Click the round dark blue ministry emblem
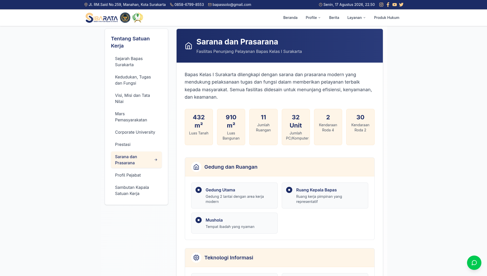The height and width of the screenshot is (276, 487). tap(125, 18)
